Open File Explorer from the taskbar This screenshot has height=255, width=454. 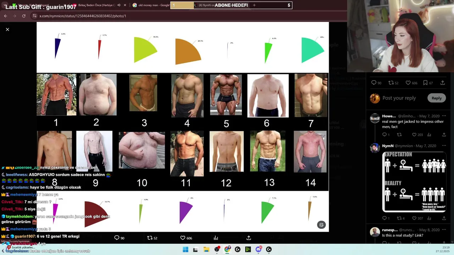coord(206,250)
